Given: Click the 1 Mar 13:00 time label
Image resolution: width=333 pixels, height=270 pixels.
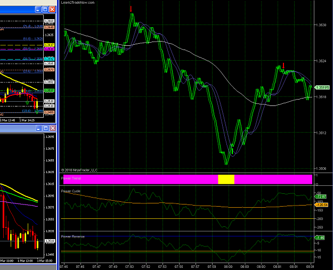Looking at the screenshot, I should [25, 260].
